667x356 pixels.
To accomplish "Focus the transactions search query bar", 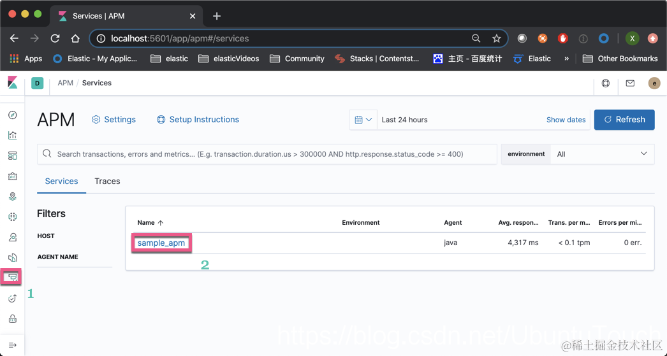I will 267,154.
